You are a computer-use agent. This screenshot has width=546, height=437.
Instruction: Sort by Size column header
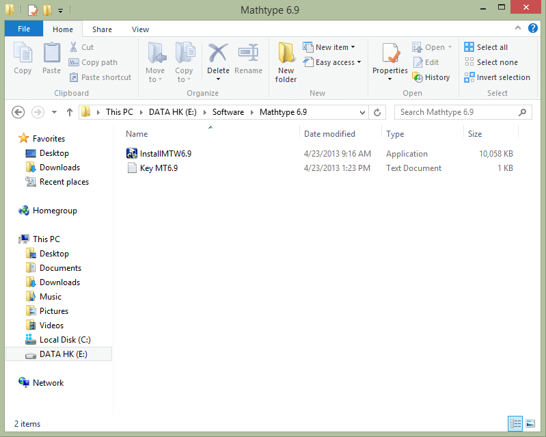[x=475, y=134]
